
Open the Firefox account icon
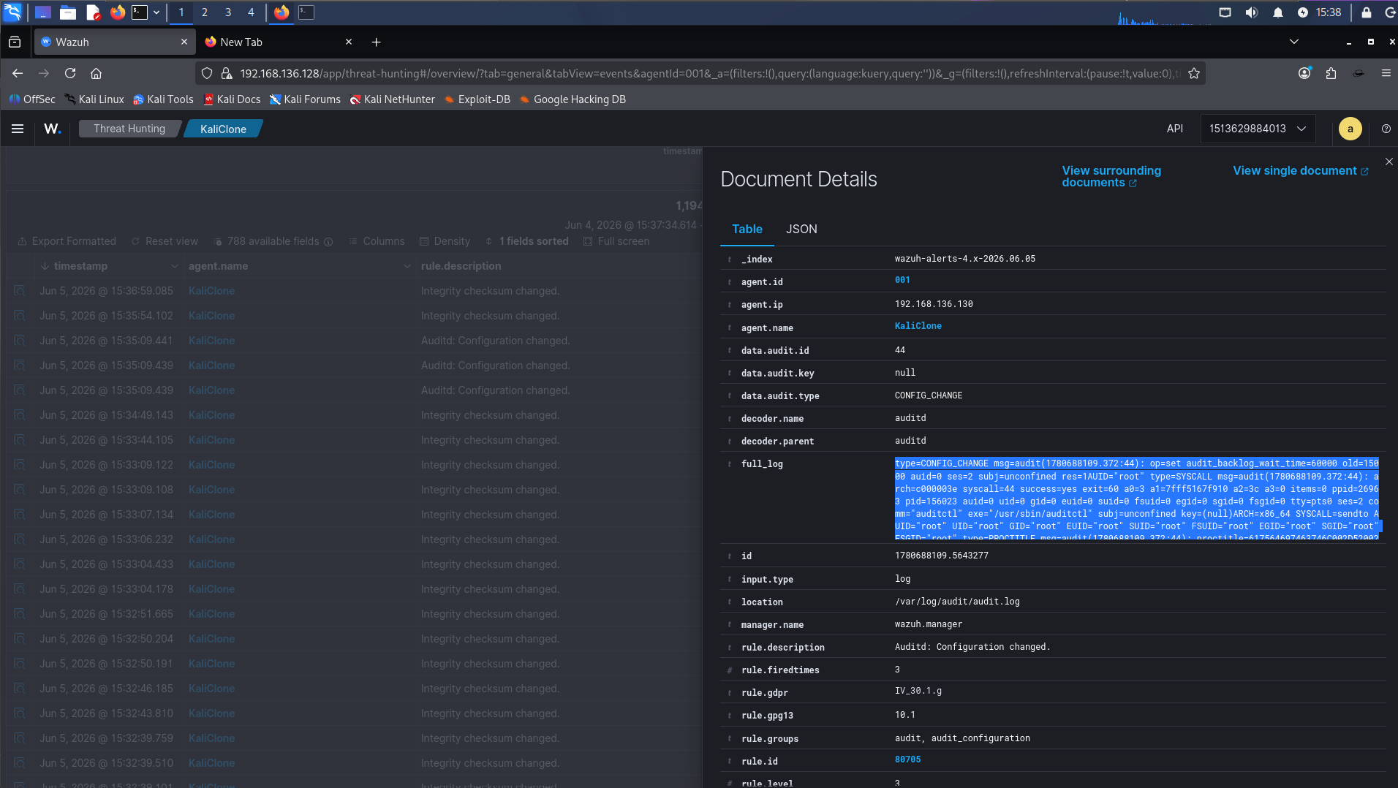pos(1304,73)
